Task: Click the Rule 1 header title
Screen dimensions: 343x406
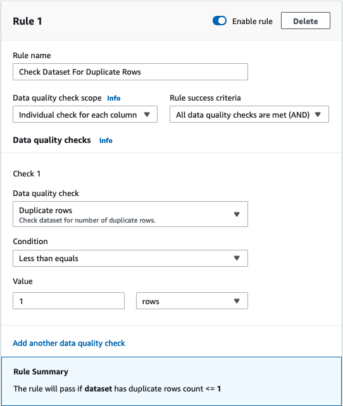Action: tap(27, 22)
